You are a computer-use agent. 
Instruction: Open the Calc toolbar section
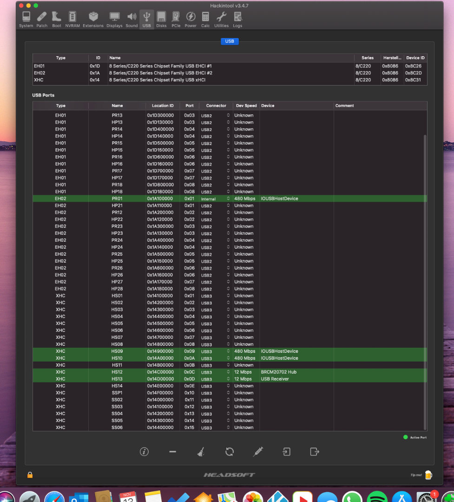(205, 20)
